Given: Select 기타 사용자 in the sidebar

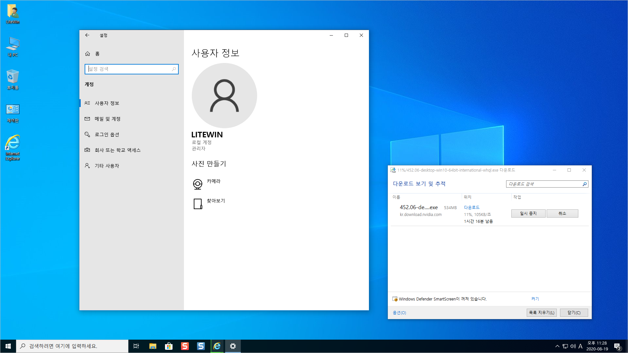Looking at the screenshot, I should [131, 166].
